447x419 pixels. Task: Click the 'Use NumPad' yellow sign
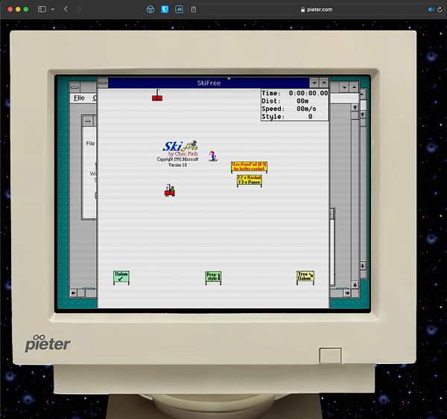(x=249, y=167)
